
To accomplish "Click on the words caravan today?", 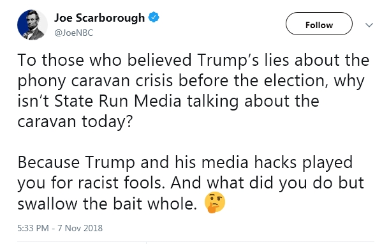I will 75,122.
